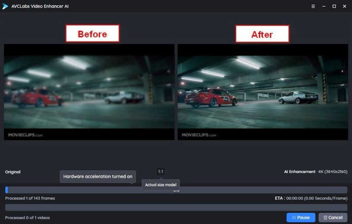Click 'Hardware acceleration turned on' tooltip
352x224 pixels.
[98, 176]
